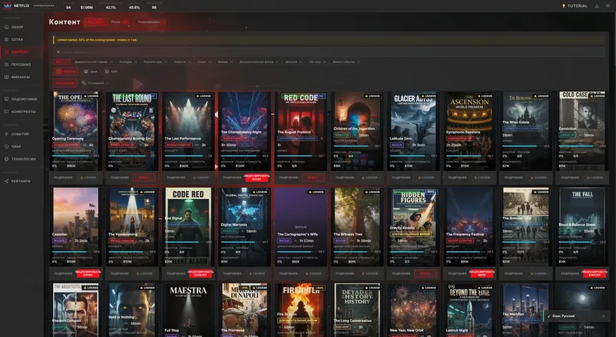The width and height of the screenshot is (616, 337).
Task: Open the Сетка schedule section
Action: [17, 39]
